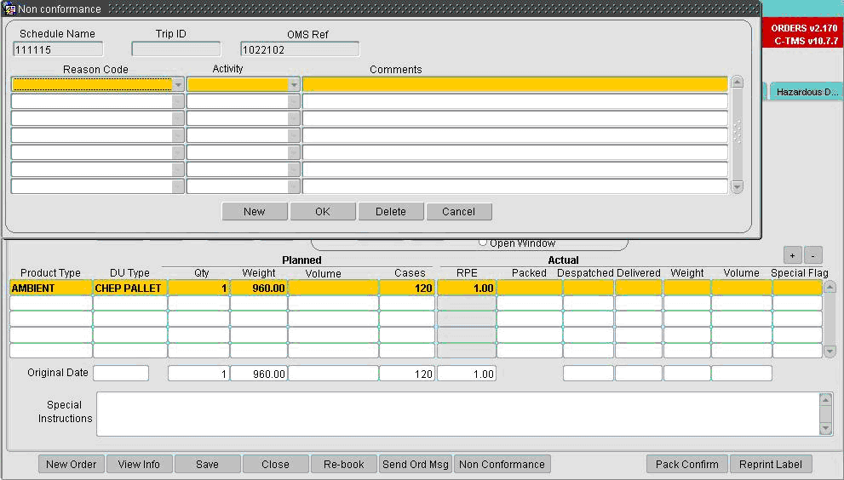The height and width of the screenshot is (480, 844).
Task: Open third row Activity dropdown
Action: (x=293, y=118)
